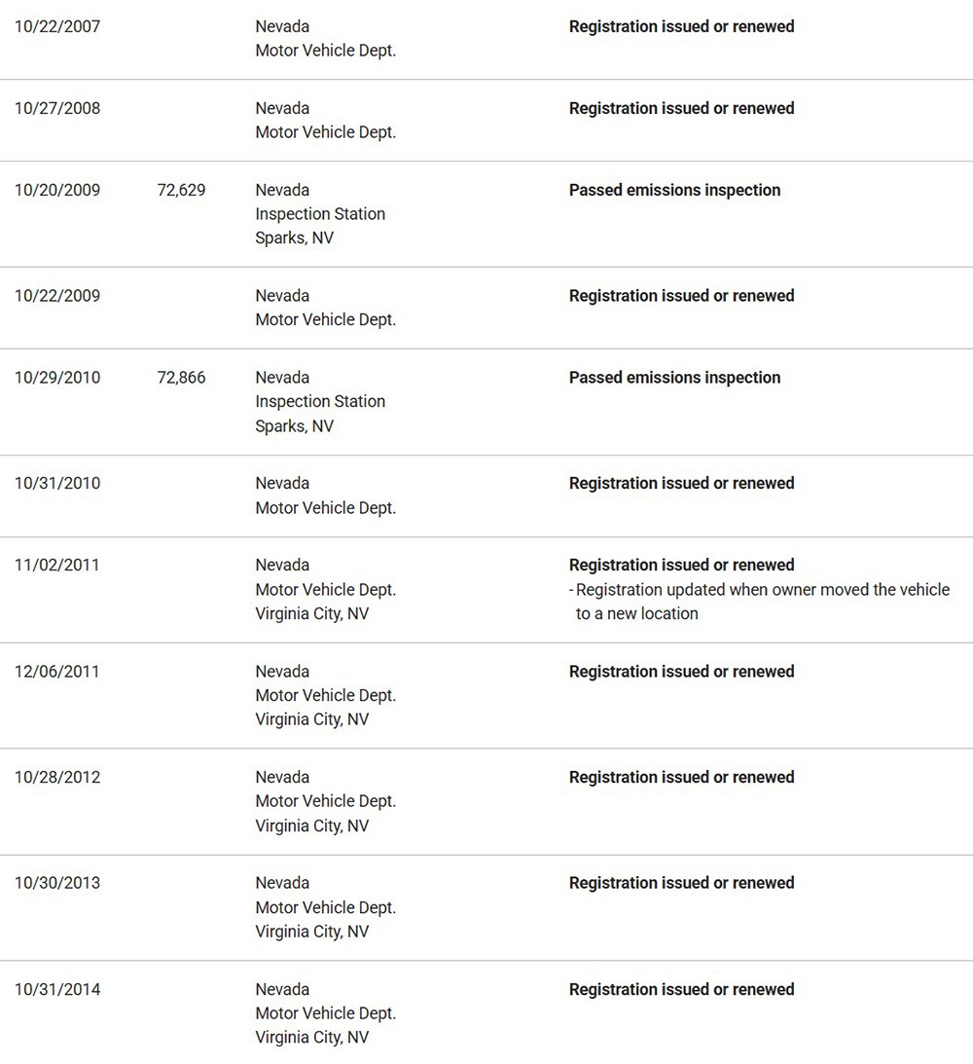Click the 10/28/2012 date entry
Screen dimensions: 973x1064
tap(56, 777)
